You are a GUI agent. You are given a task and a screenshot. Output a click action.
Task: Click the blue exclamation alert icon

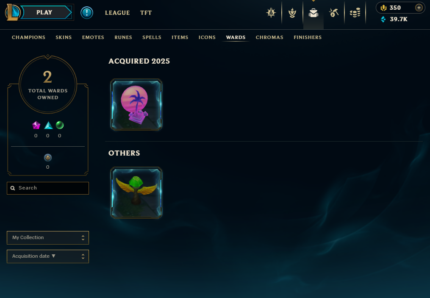(x=87, y=13)
